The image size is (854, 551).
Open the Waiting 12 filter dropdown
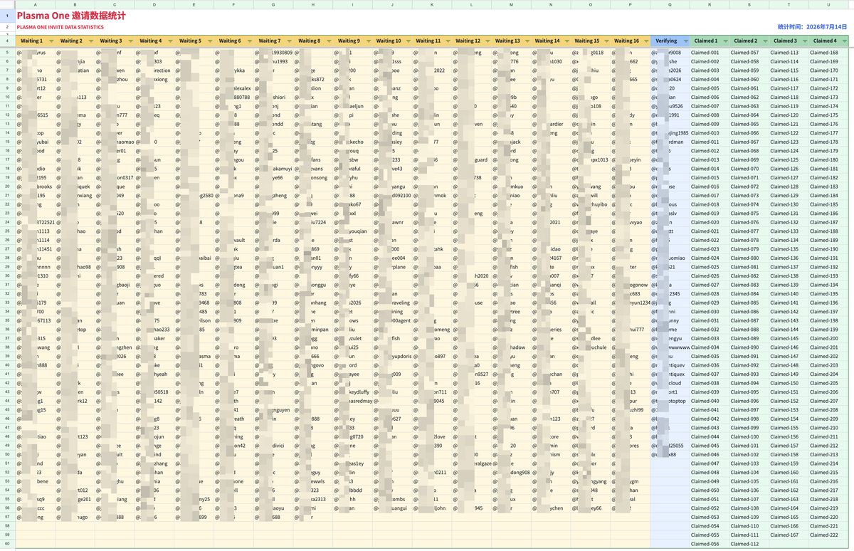(487, 41)
